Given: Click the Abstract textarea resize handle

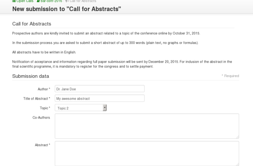Looking at the screenshot, I should pos(237,165).
